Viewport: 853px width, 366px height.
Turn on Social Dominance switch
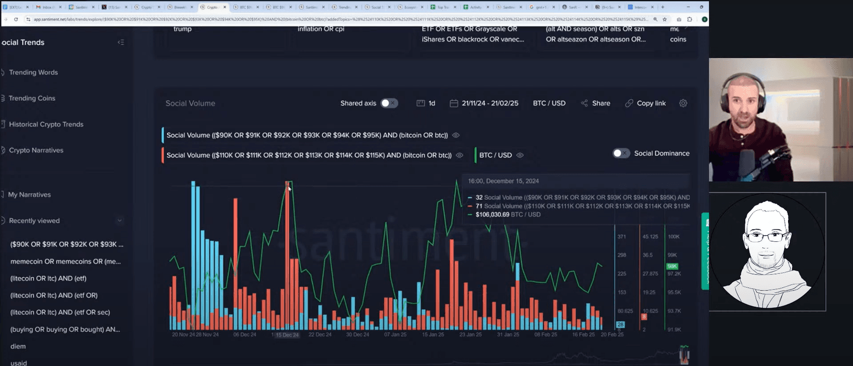click(x=621, y=153)
